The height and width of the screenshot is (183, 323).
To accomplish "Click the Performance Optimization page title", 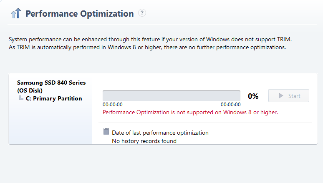I will (x=79, y=14).
